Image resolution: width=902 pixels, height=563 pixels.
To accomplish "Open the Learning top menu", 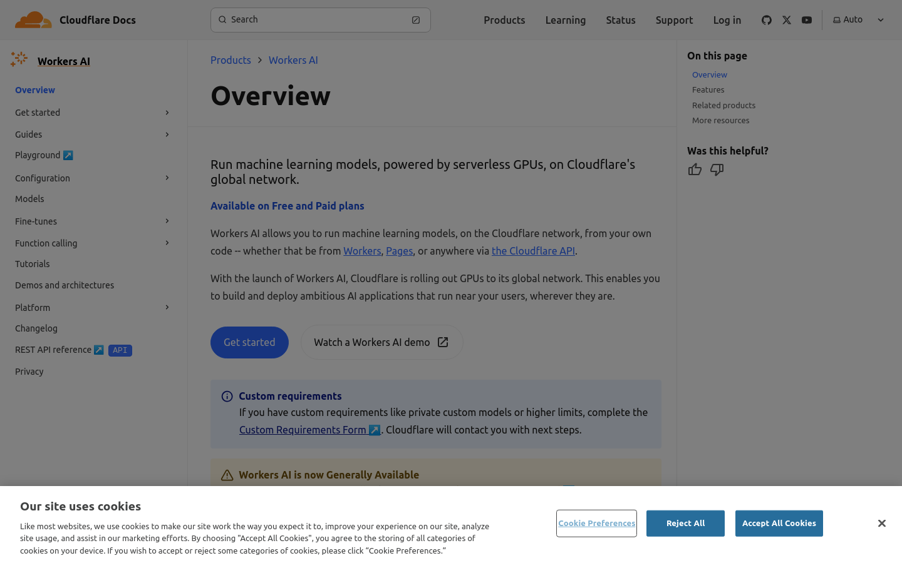I will tap(566, 20).
